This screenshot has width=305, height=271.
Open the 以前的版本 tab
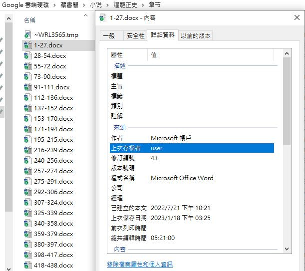[196, 36]
